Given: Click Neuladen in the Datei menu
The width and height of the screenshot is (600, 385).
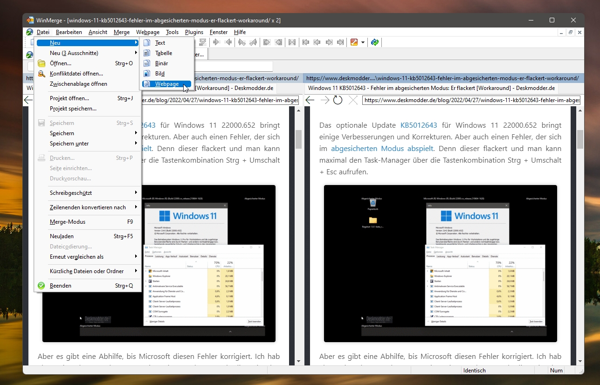Looking at the screenshot, I should [x=88, y=236].
